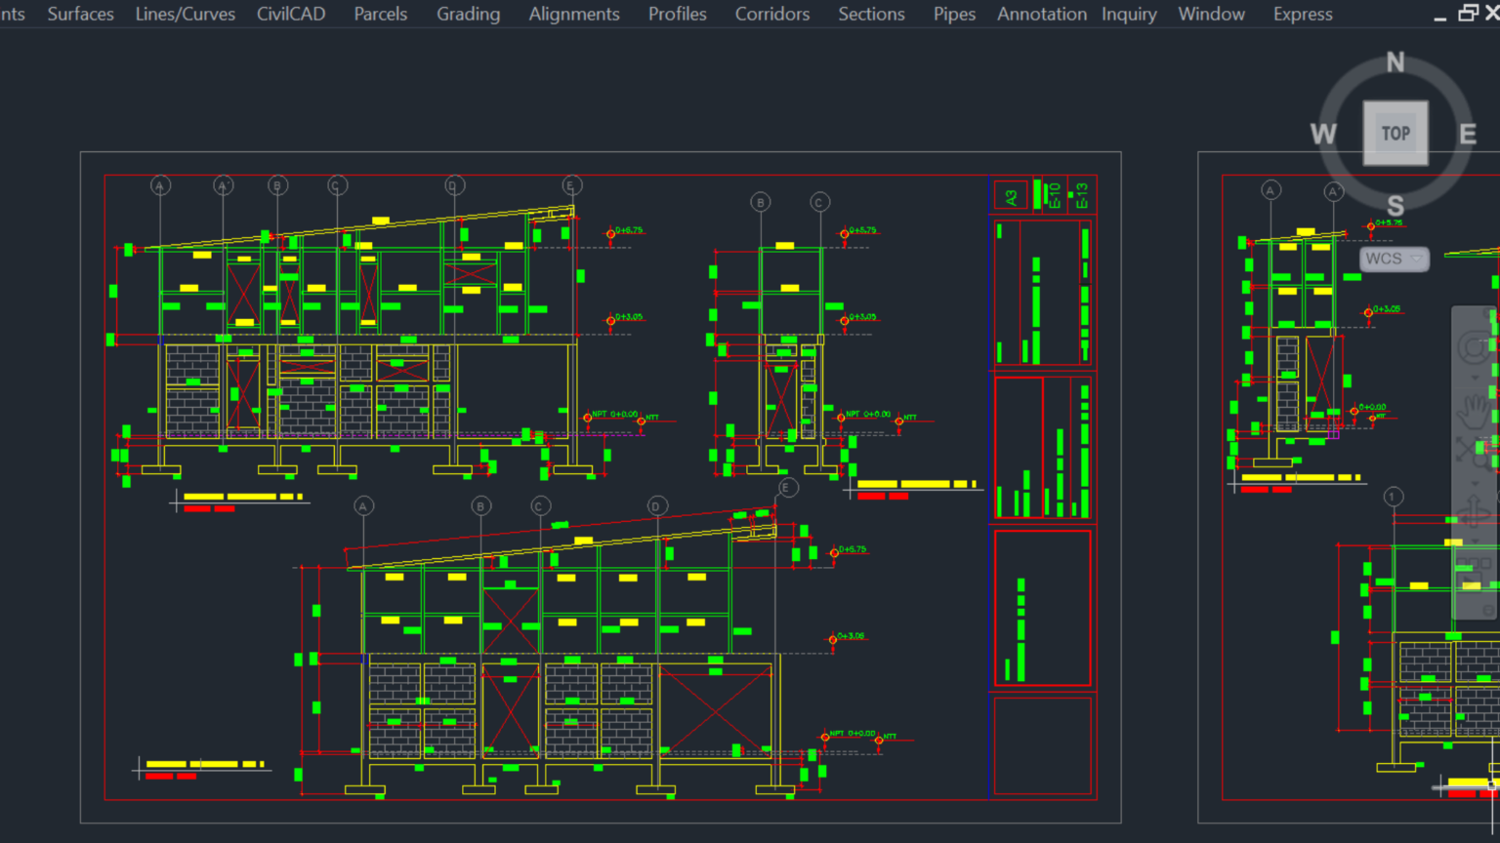Open the SteeringWheels tool in the navigation bar
Viewport: 1500px width, 843px height.
[x=1474, y=345]
